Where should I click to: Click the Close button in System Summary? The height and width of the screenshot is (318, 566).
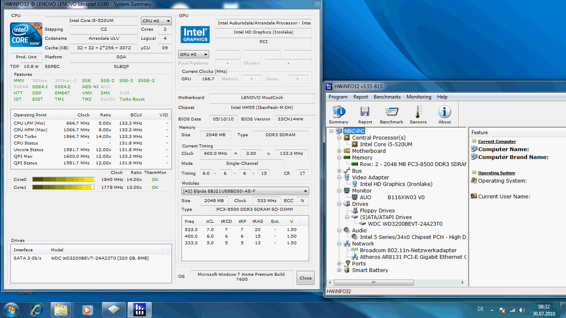click(305, 278)
